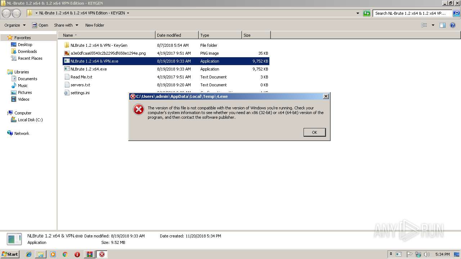Click the Read Me.txt document icon
The image size is (461, 259).
pos(67,77)
